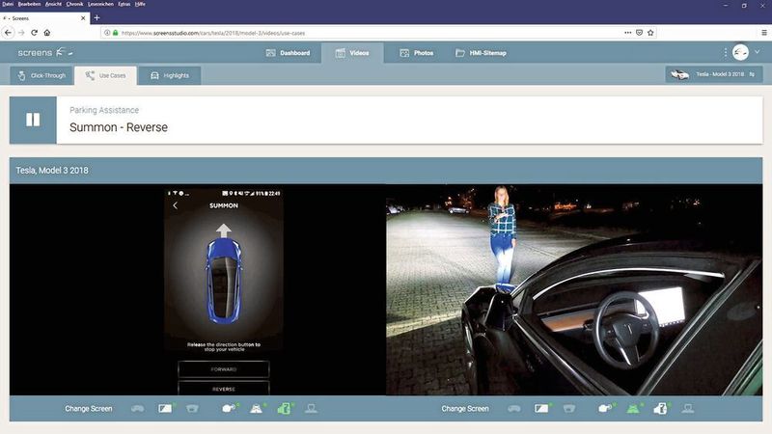Left panel: select the grey instrument cluster icon
Viewport: 772px width, 434px height.
pos(192,408)
